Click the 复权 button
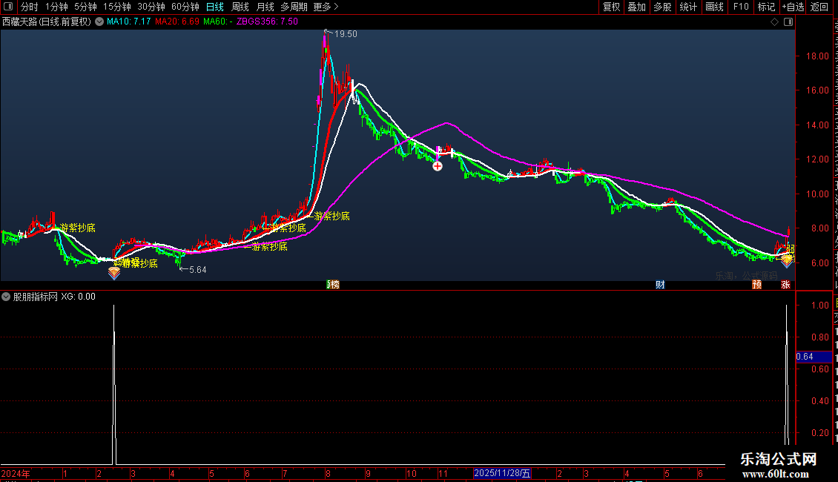Image resolution: width=838 pixels, height=482 pixels. 611,7
